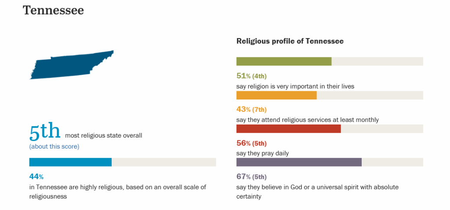This screenshot has width=450, height=210.
Task: Click the large "5th" ranking number
Action: (x=44, y=132)
